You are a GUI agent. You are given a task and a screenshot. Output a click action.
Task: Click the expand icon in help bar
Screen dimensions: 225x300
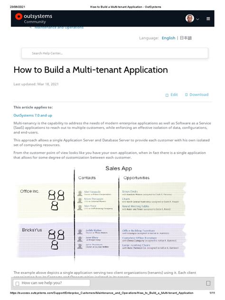click(208, 283)
